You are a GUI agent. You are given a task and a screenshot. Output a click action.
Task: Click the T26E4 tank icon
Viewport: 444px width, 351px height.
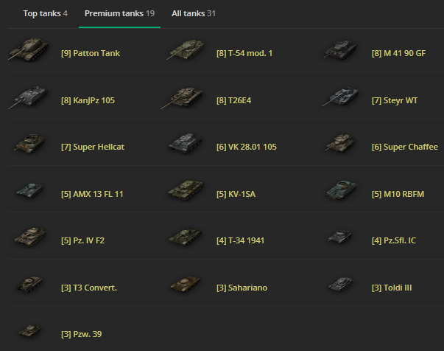[183, 98]
